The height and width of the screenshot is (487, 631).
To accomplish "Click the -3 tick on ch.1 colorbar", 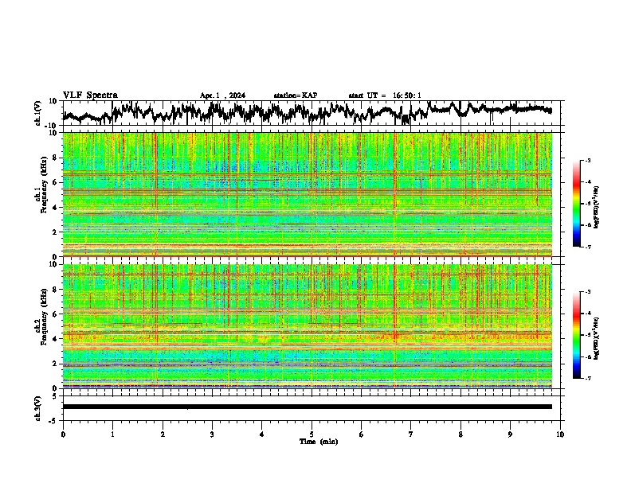I will (588, 160).
